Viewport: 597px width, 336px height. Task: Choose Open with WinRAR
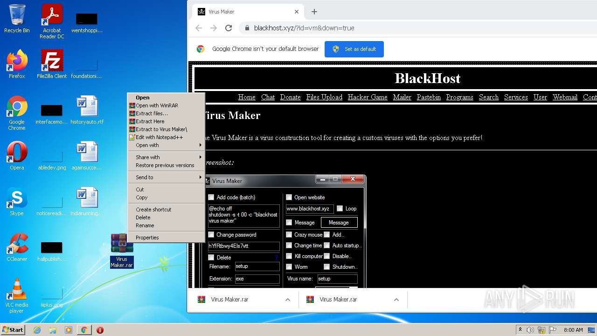pyautogui.click(x=167, y=105)
